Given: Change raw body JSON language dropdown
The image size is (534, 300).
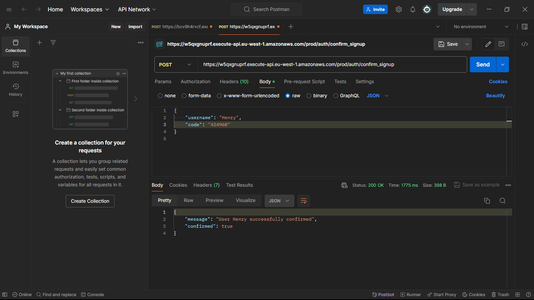Looking at the screenshot, I should [378, 96].
